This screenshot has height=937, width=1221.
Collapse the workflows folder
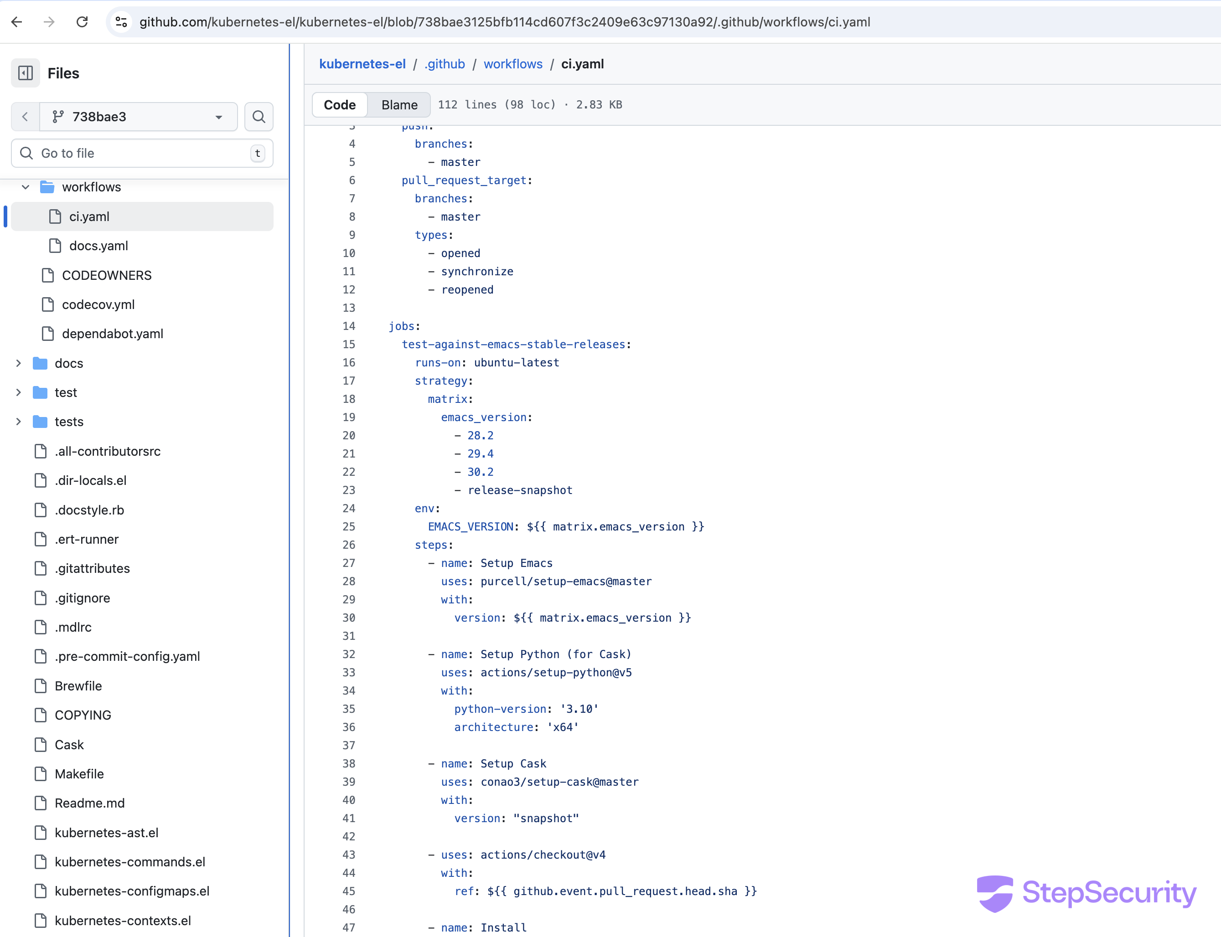tap(25, 187)
